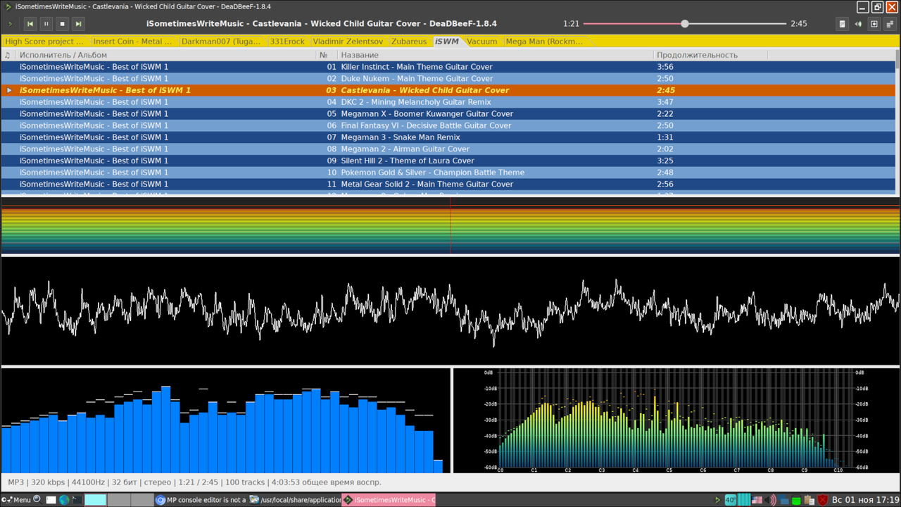
Task: Select the Vladimir Zelentsov playlist tab
Action: [x=348, y=42]
